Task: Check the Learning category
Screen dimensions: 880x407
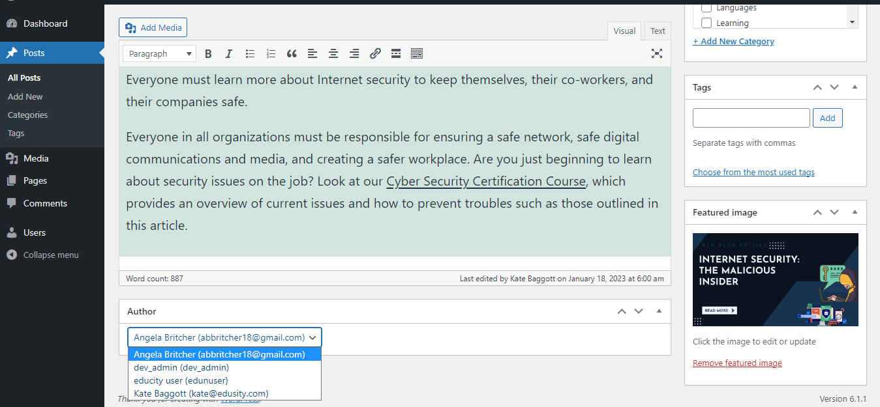Action: click(x=706, y=23)
